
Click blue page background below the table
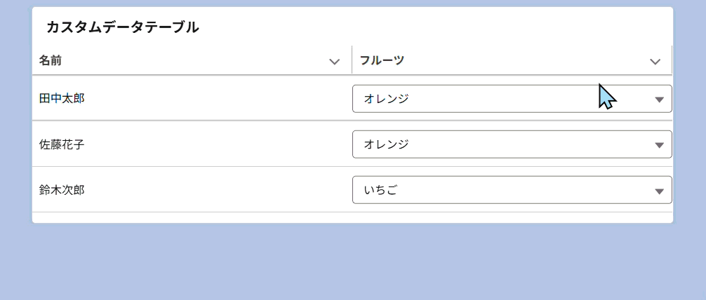click(x=351, y=263)
